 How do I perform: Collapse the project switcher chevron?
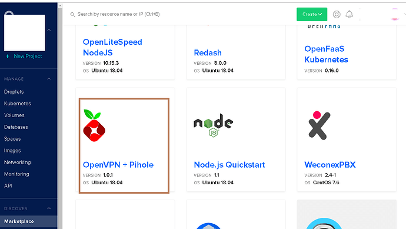[49, 30]
